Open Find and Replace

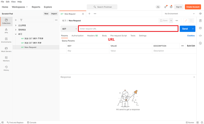click(15, 122)
